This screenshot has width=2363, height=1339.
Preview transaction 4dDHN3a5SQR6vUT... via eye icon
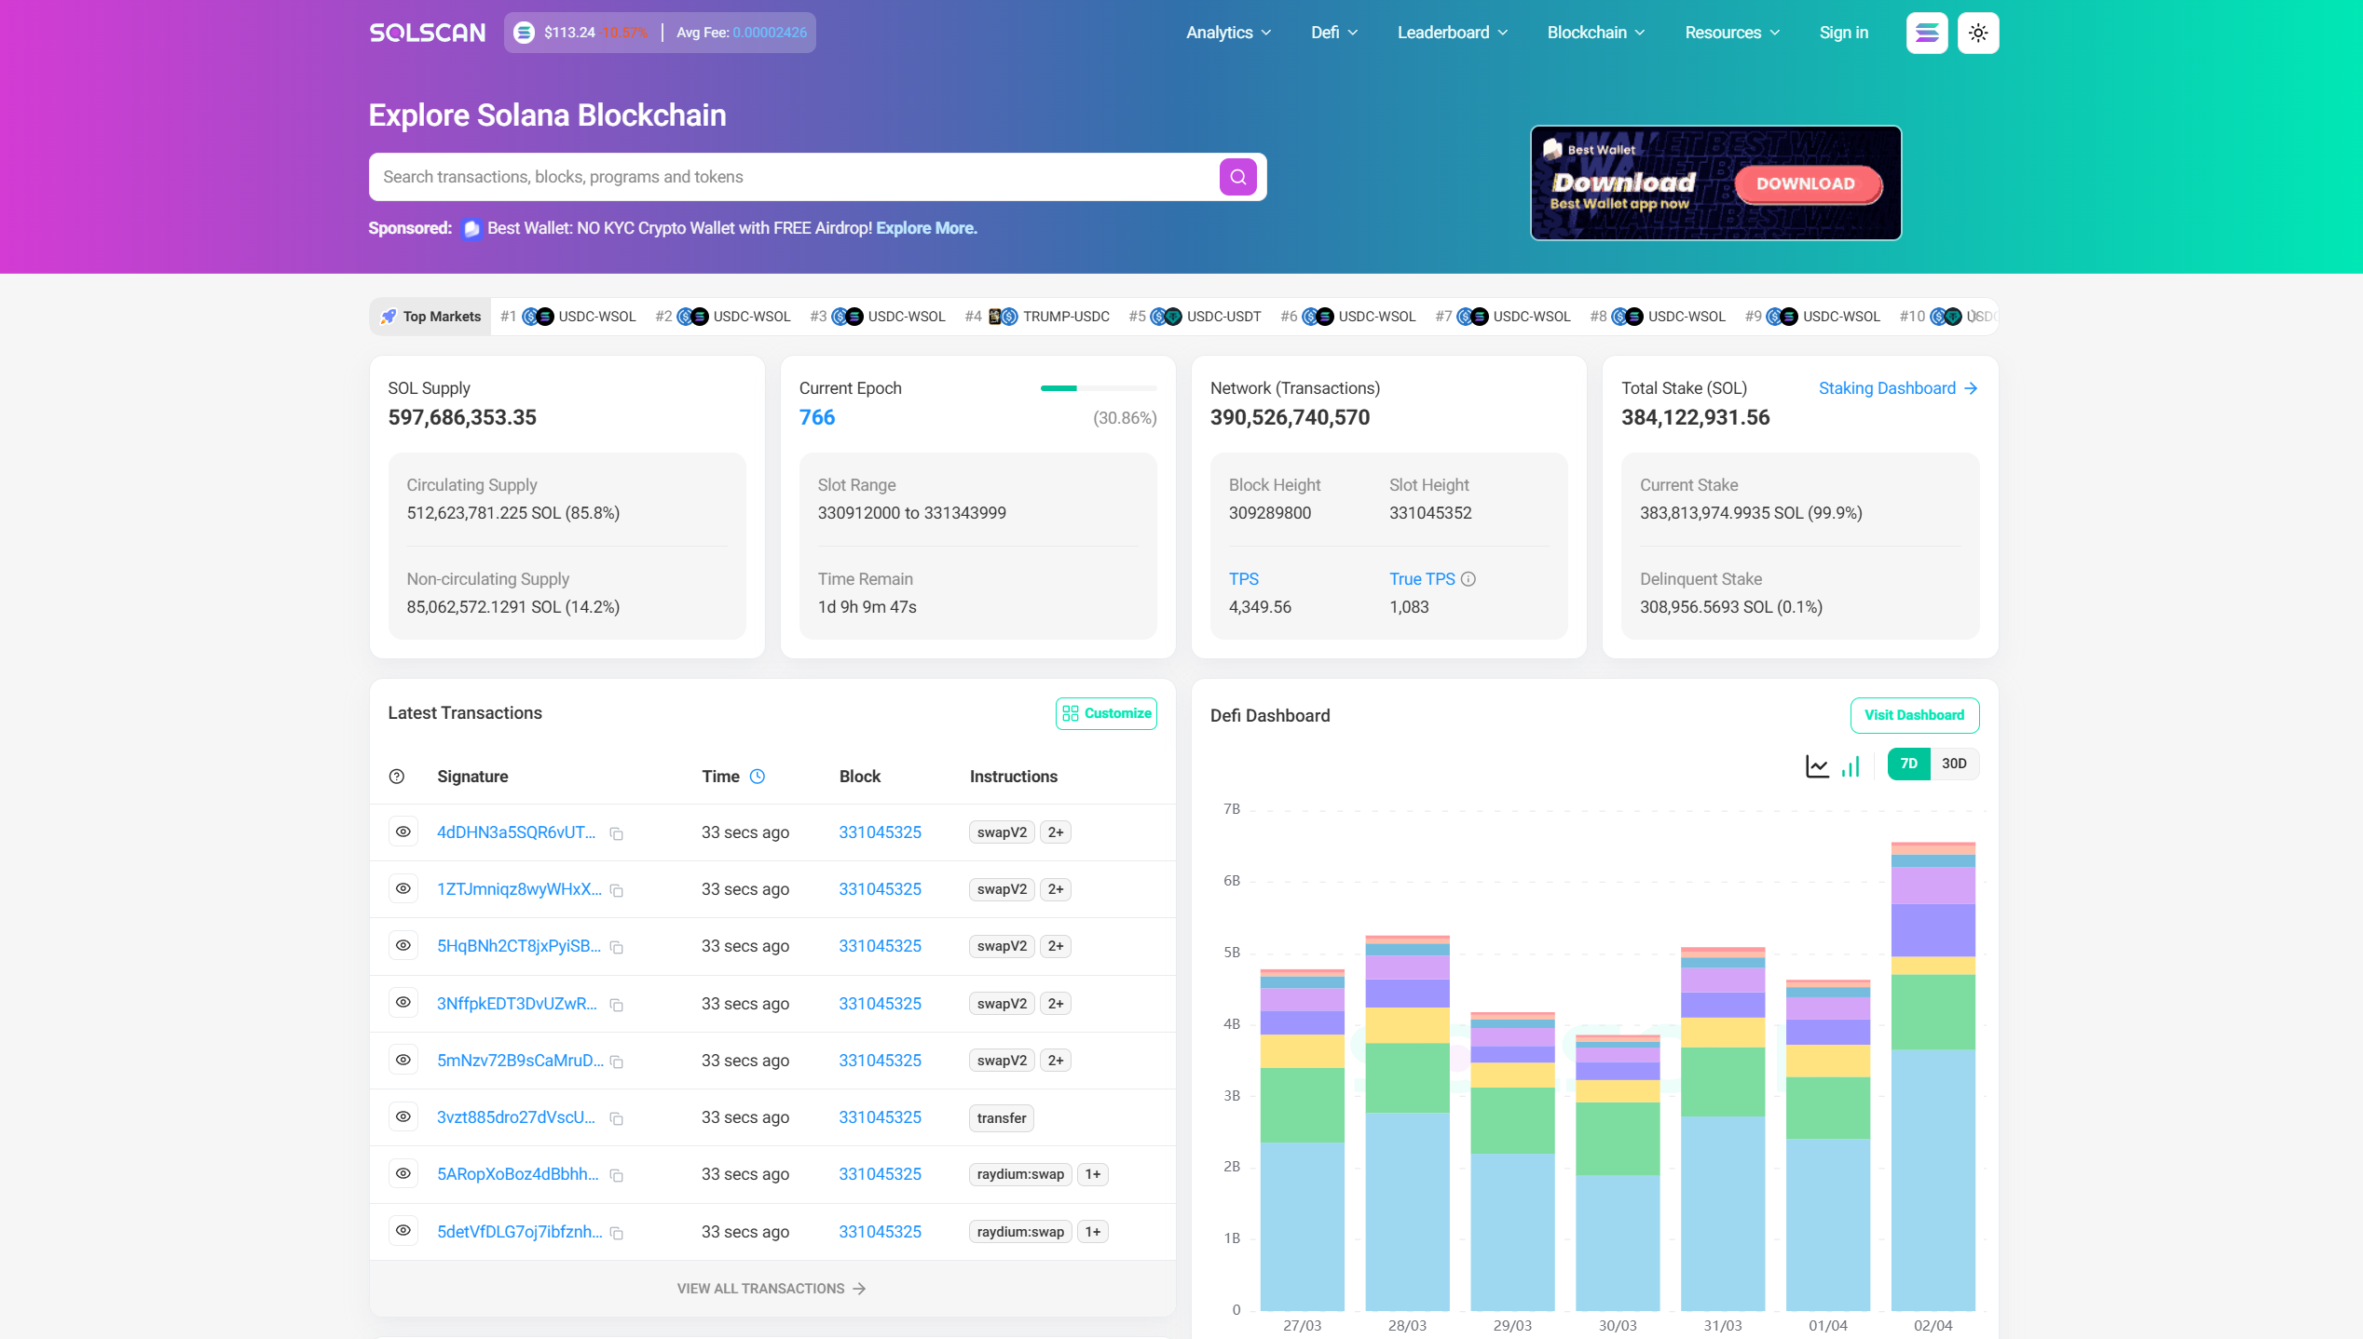pyautogui.click(x=403, y=832)
